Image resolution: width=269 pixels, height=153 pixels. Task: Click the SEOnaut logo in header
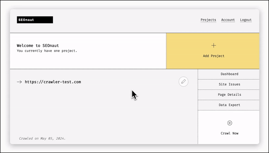click(x=35, y=20)
